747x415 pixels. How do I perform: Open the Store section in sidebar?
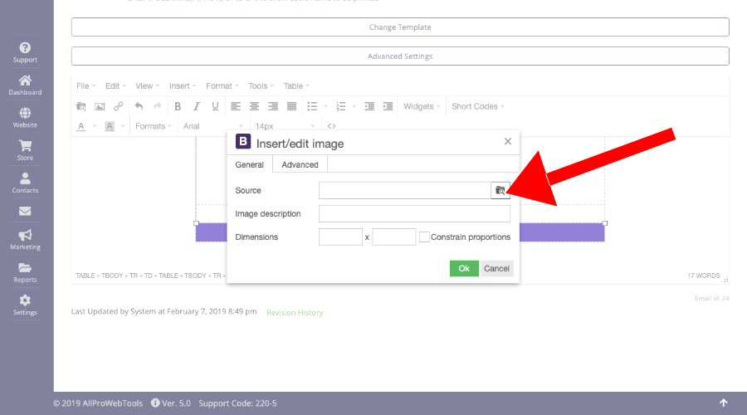(x=25, y=150)
